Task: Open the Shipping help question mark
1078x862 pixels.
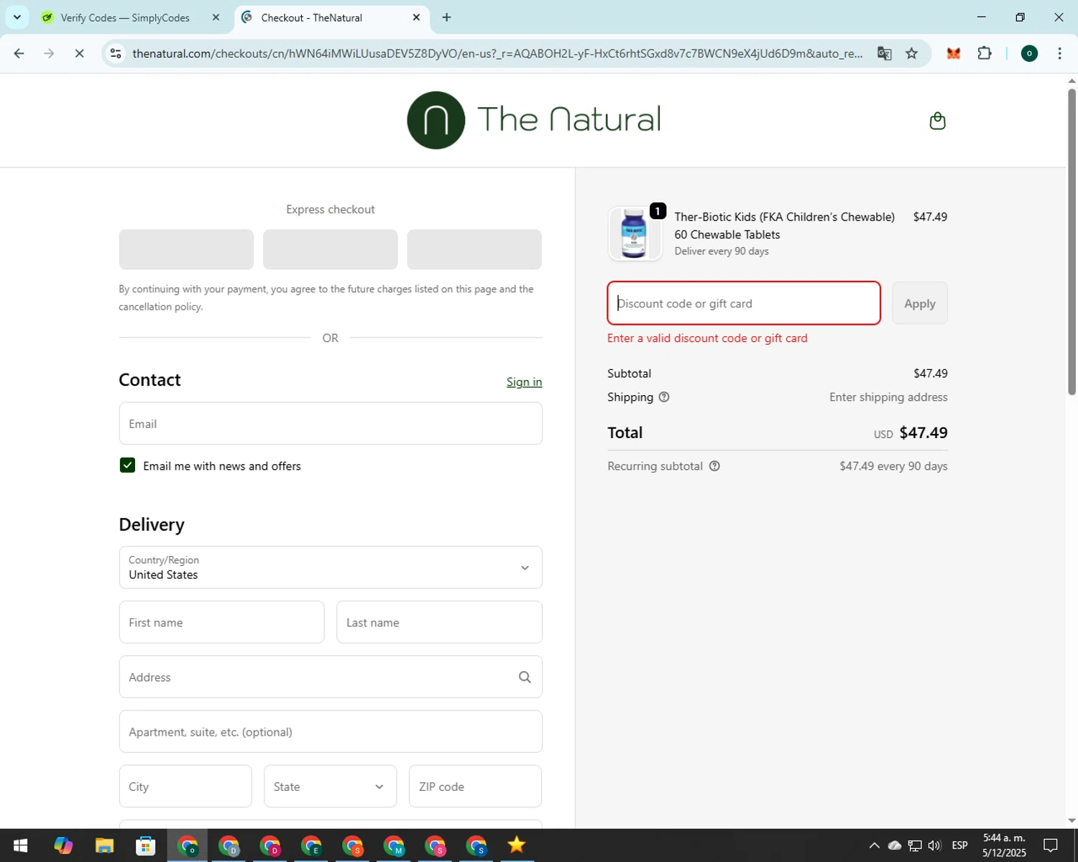Action: [664, 397]
